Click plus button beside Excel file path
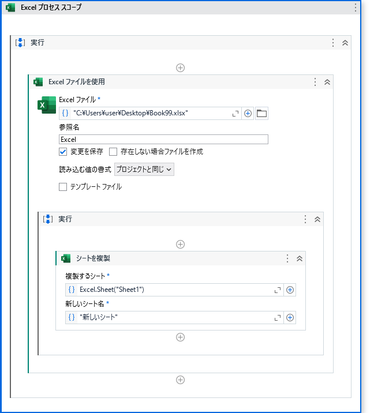 248,114
